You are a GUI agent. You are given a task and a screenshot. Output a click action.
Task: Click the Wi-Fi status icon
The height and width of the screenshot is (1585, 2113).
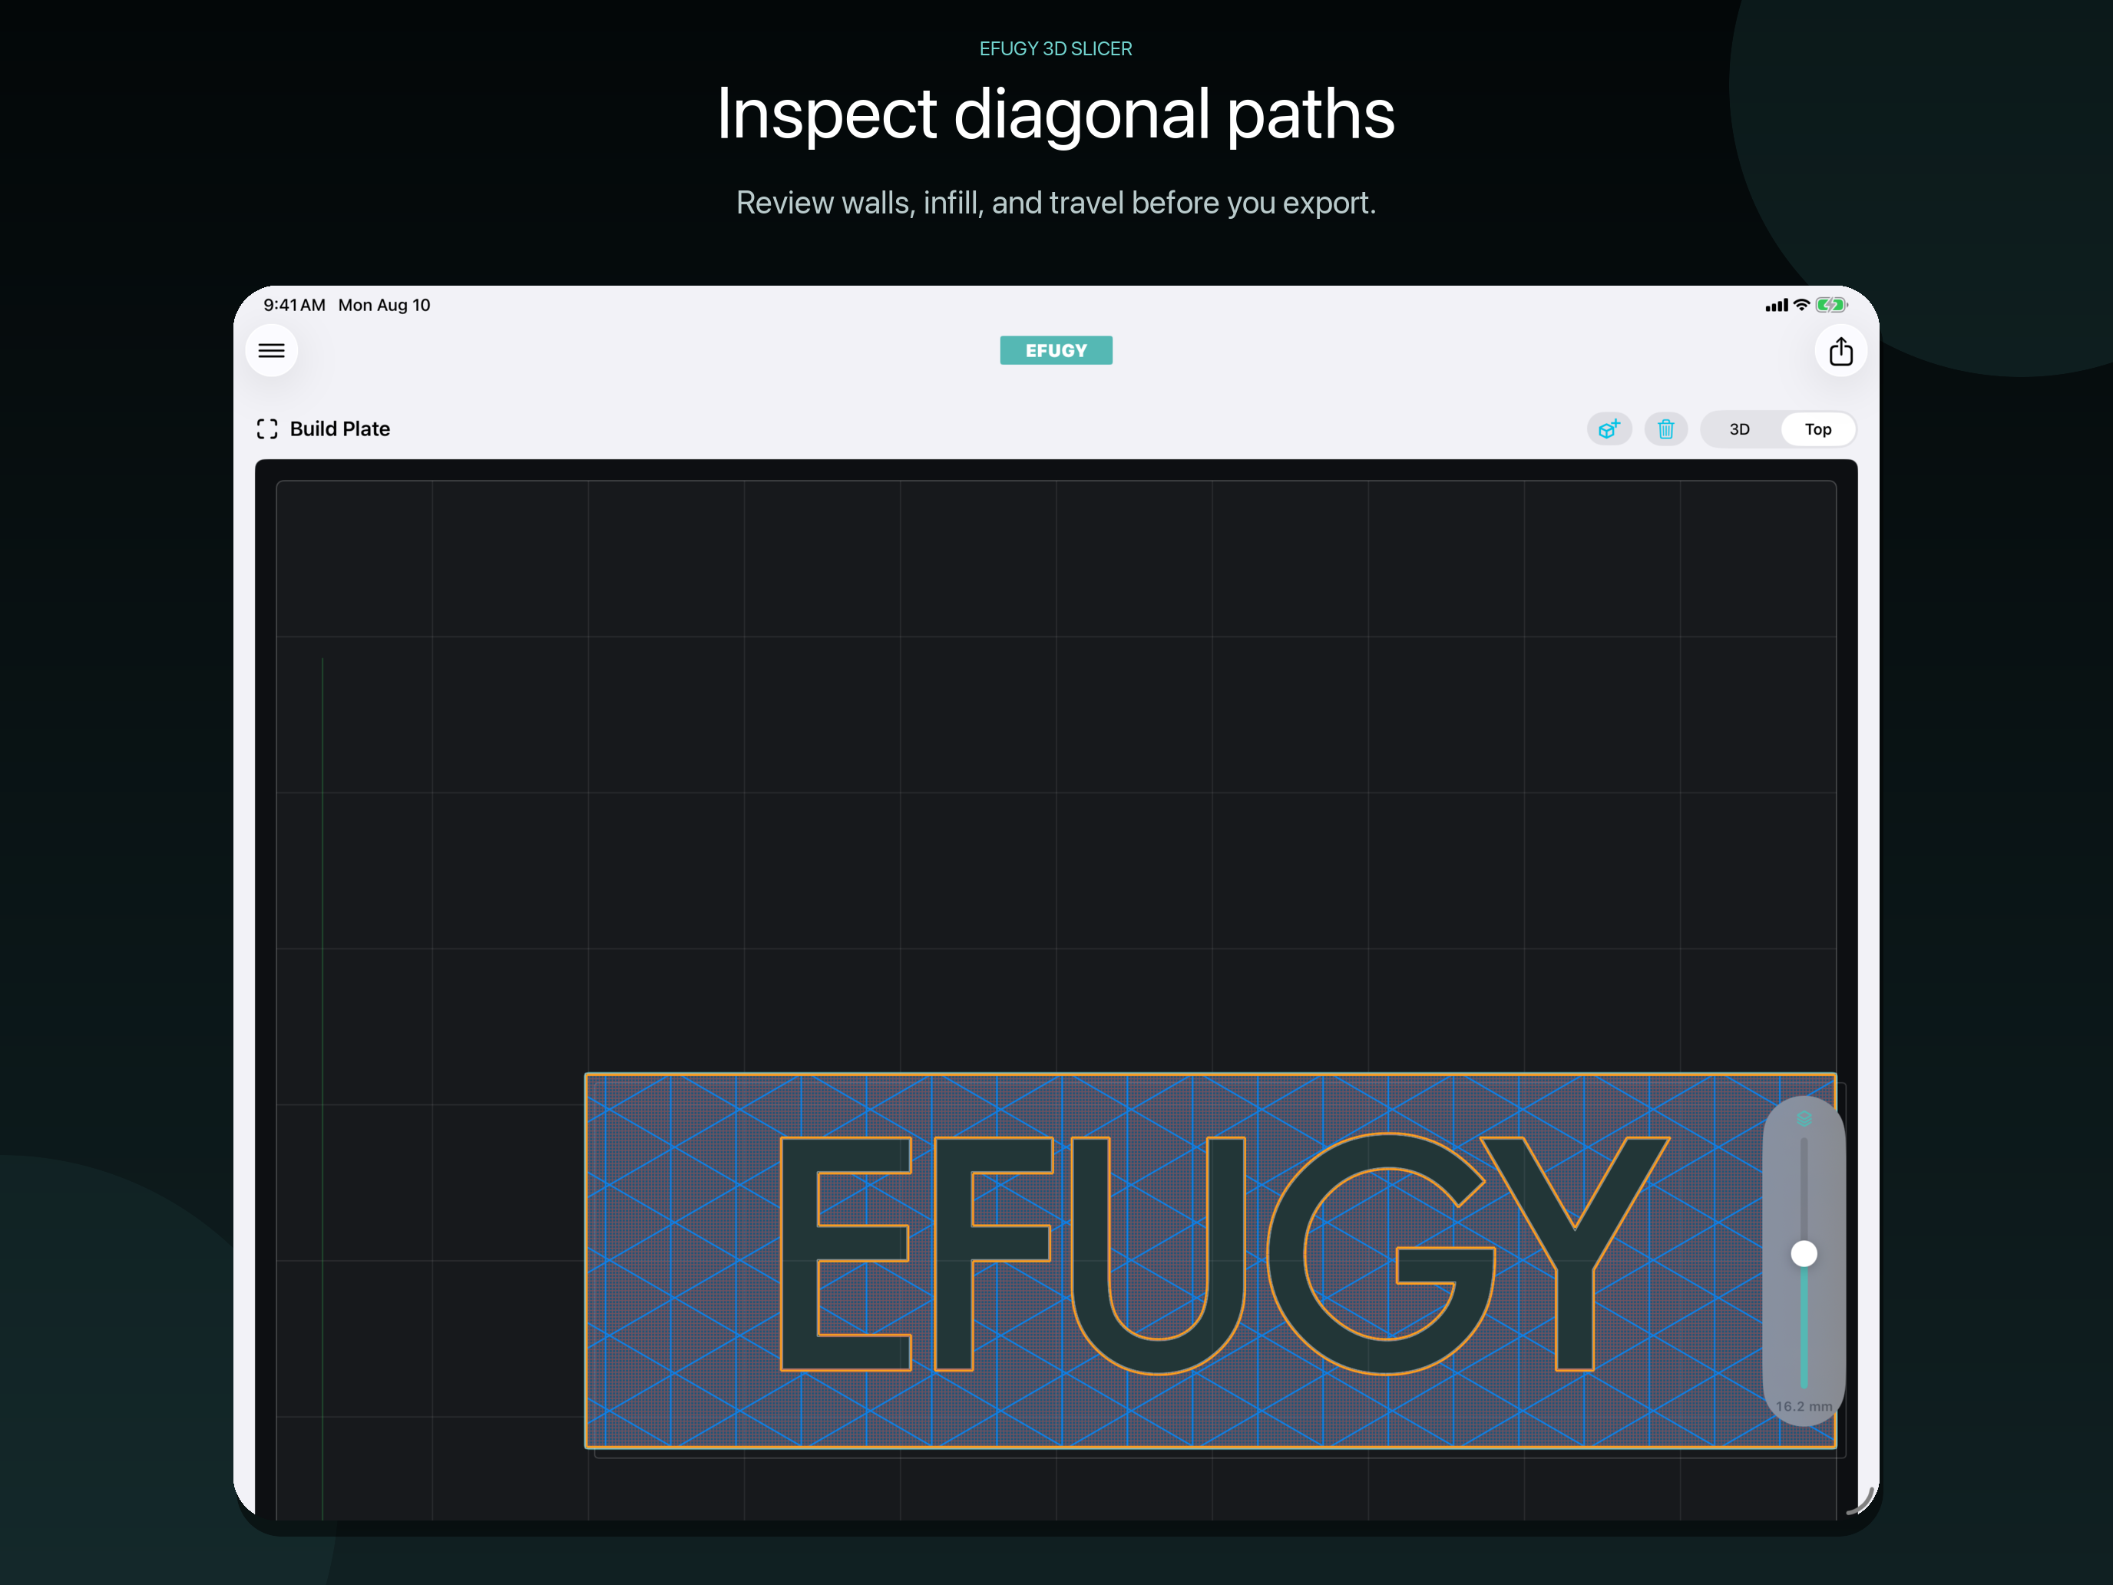tap(1801, 305)
